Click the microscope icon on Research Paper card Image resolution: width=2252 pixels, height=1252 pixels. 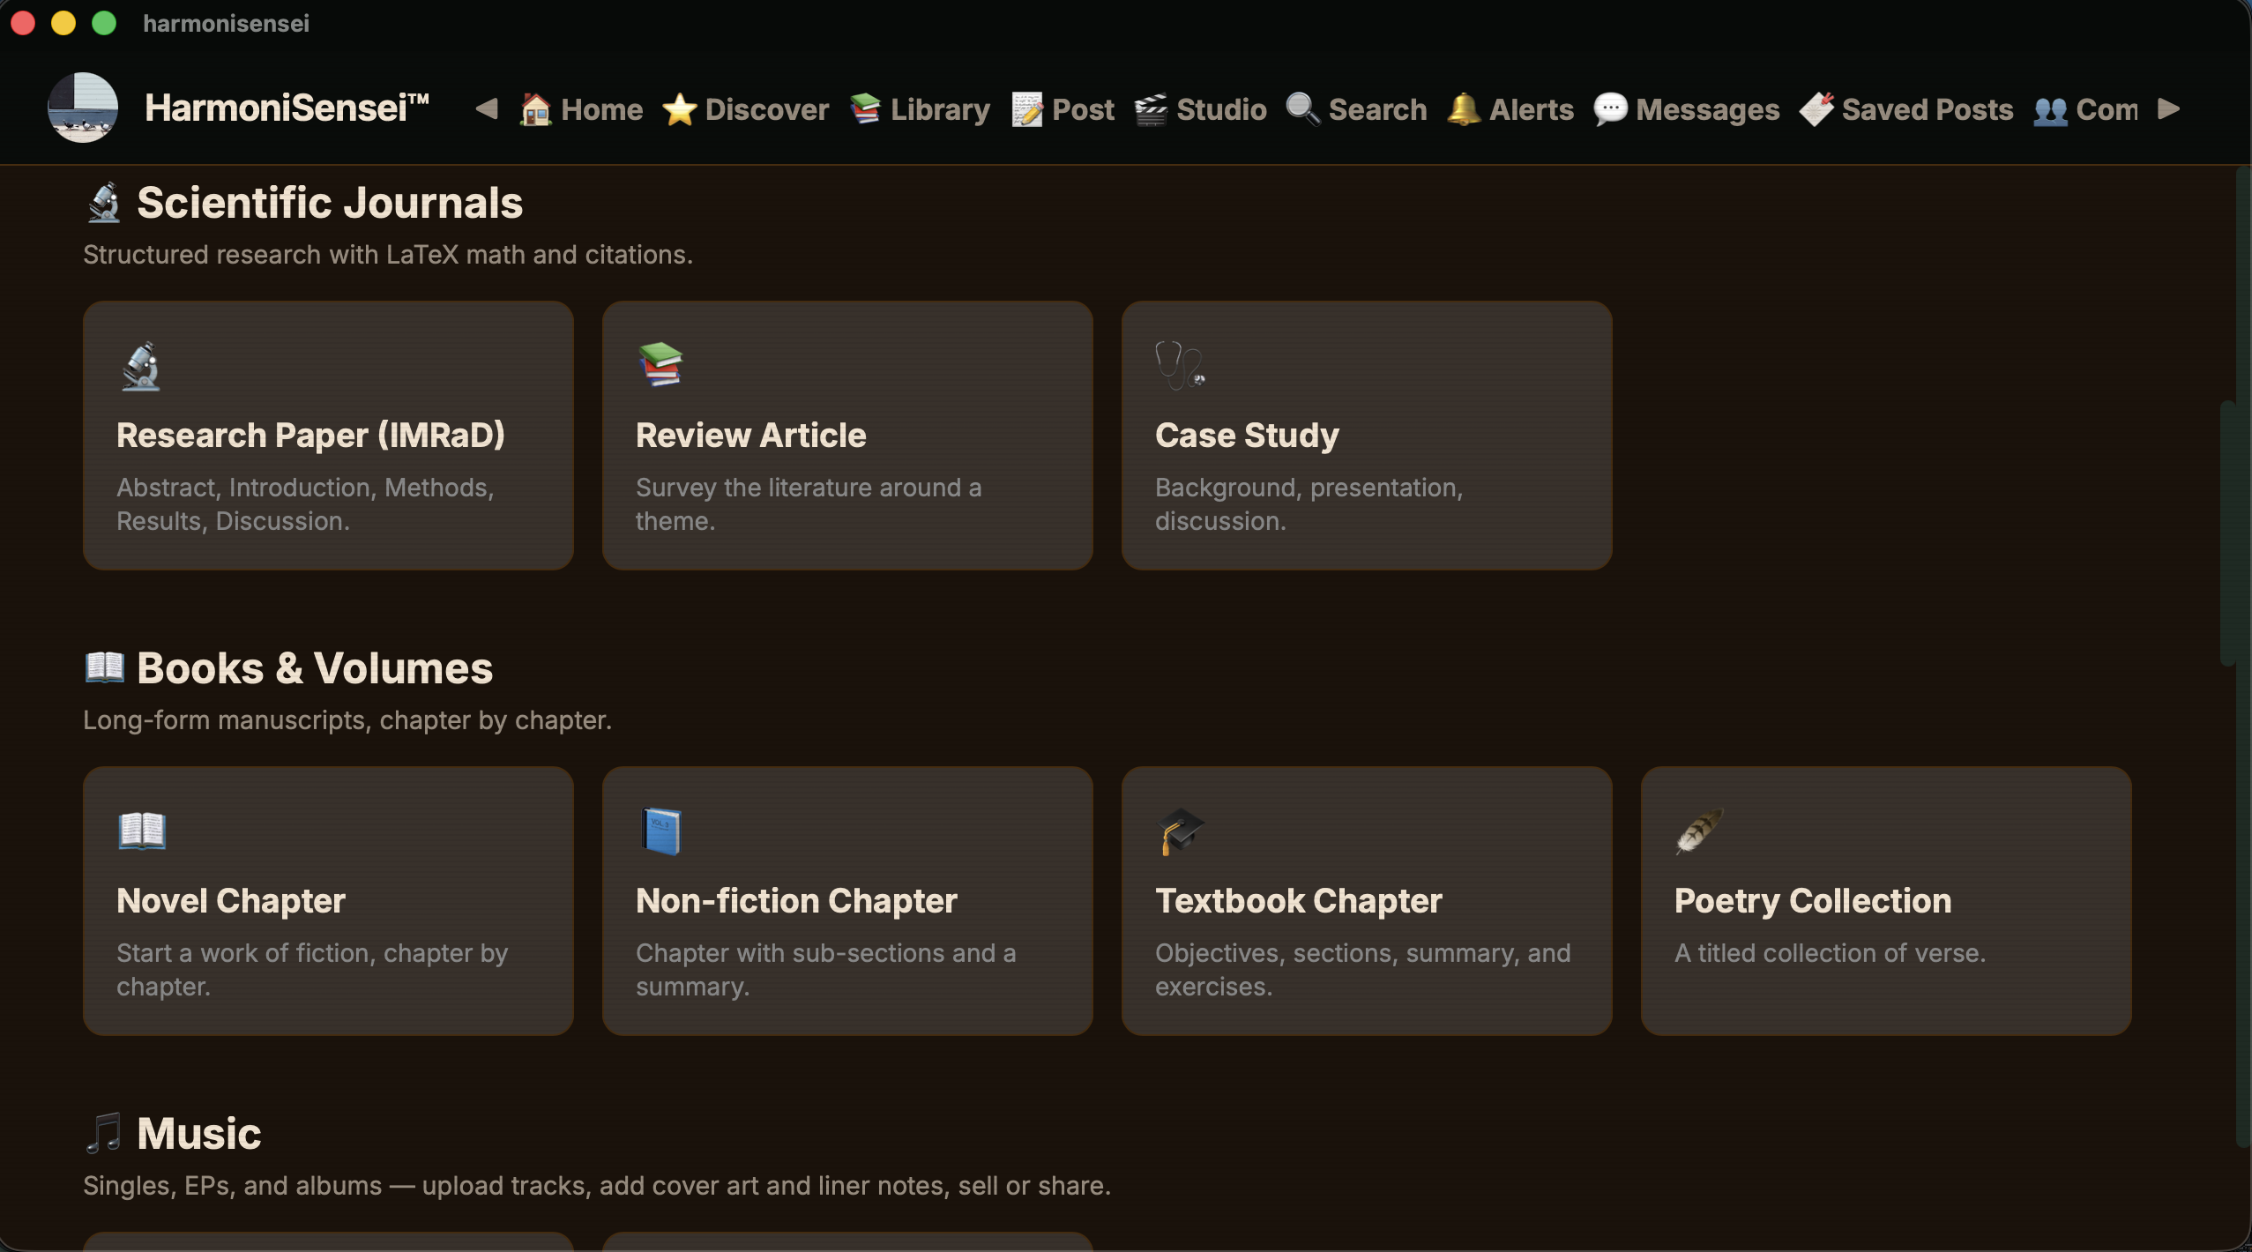click(x=141, y=365)
